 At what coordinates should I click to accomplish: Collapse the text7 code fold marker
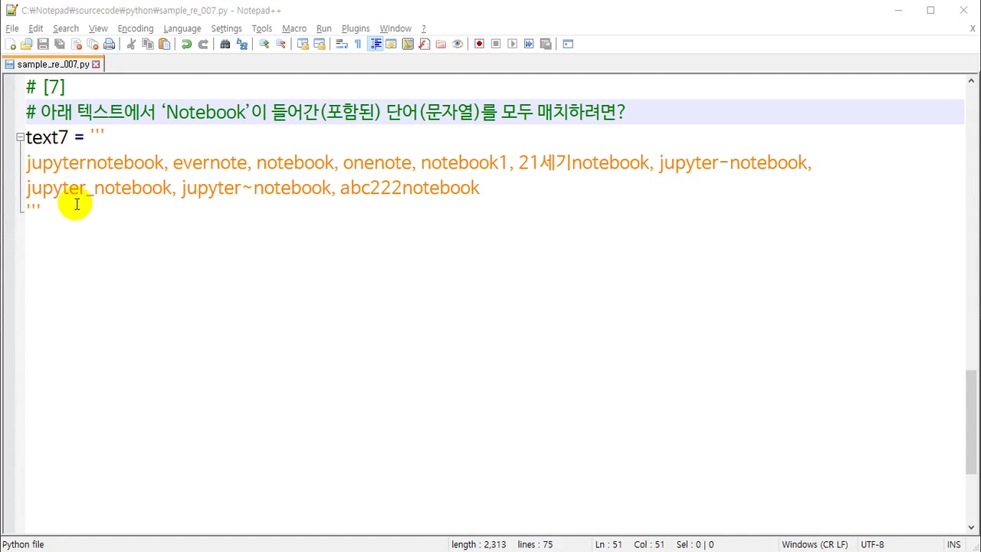pos(20,137)
